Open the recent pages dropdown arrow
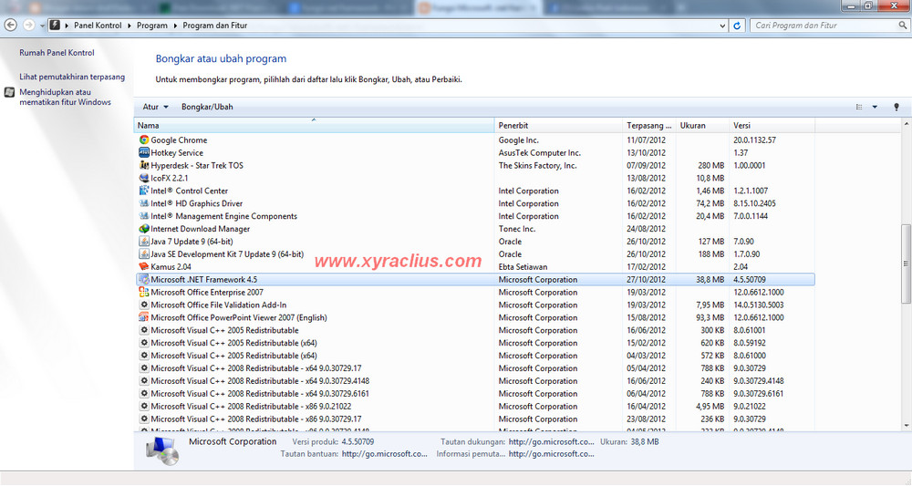 pos(42,26)
